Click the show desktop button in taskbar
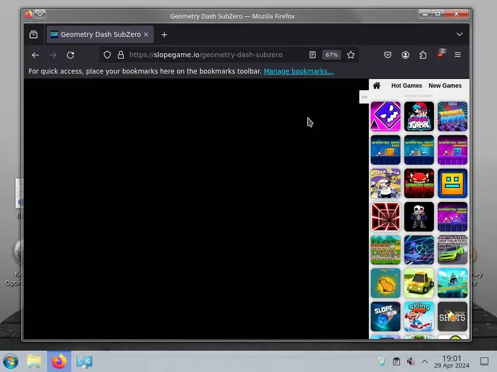 tap(484, 361)
